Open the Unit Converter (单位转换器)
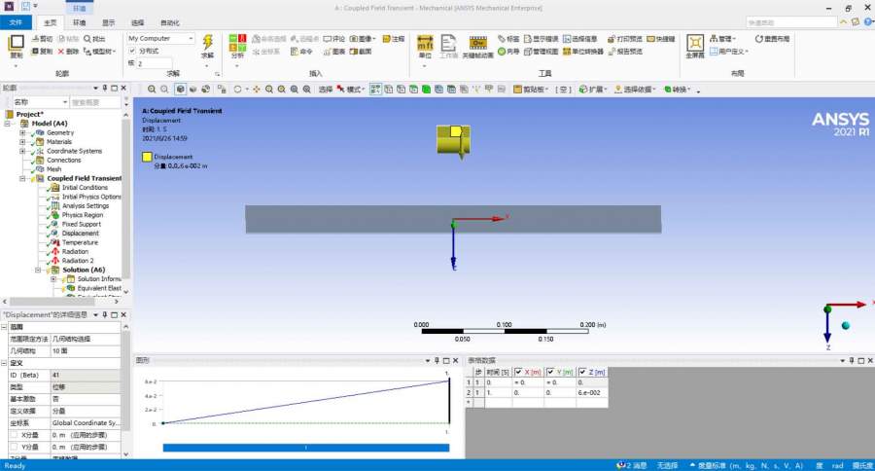Screen dimensions: 875x471 [583, 52]
